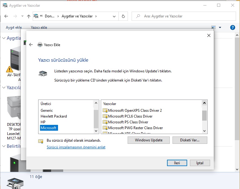
Task: Click the Aygıtlar ve Yazıcılar title bar icon
Action: [x=5, y=5]
